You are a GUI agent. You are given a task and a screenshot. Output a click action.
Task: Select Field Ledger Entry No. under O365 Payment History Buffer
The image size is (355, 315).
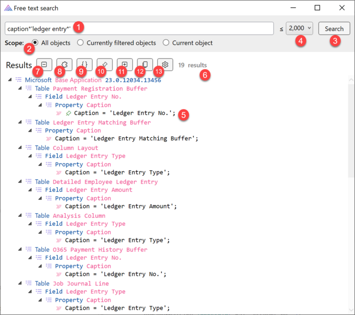(83, 258)
